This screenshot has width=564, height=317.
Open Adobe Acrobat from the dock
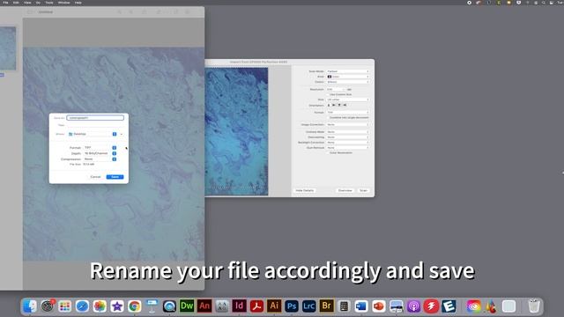pyautogui.click(x=256, y=306)
